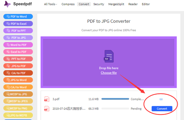Open the PDF to Word tool
Image resolution: width=184 pixels, height=120 pixels.
[18, 17]
